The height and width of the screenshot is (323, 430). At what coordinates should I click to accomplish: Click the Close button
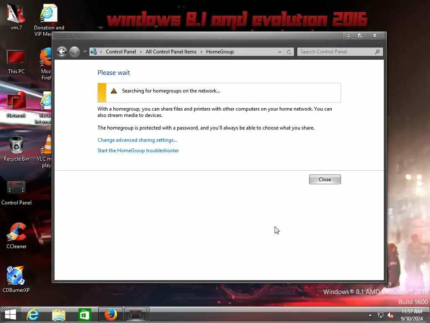pyautogui.click(x=325, y=179)
